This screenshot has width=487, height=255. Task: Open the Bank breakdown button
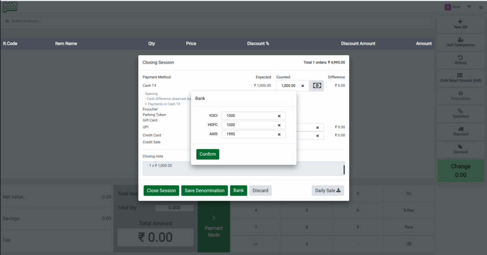239,190
